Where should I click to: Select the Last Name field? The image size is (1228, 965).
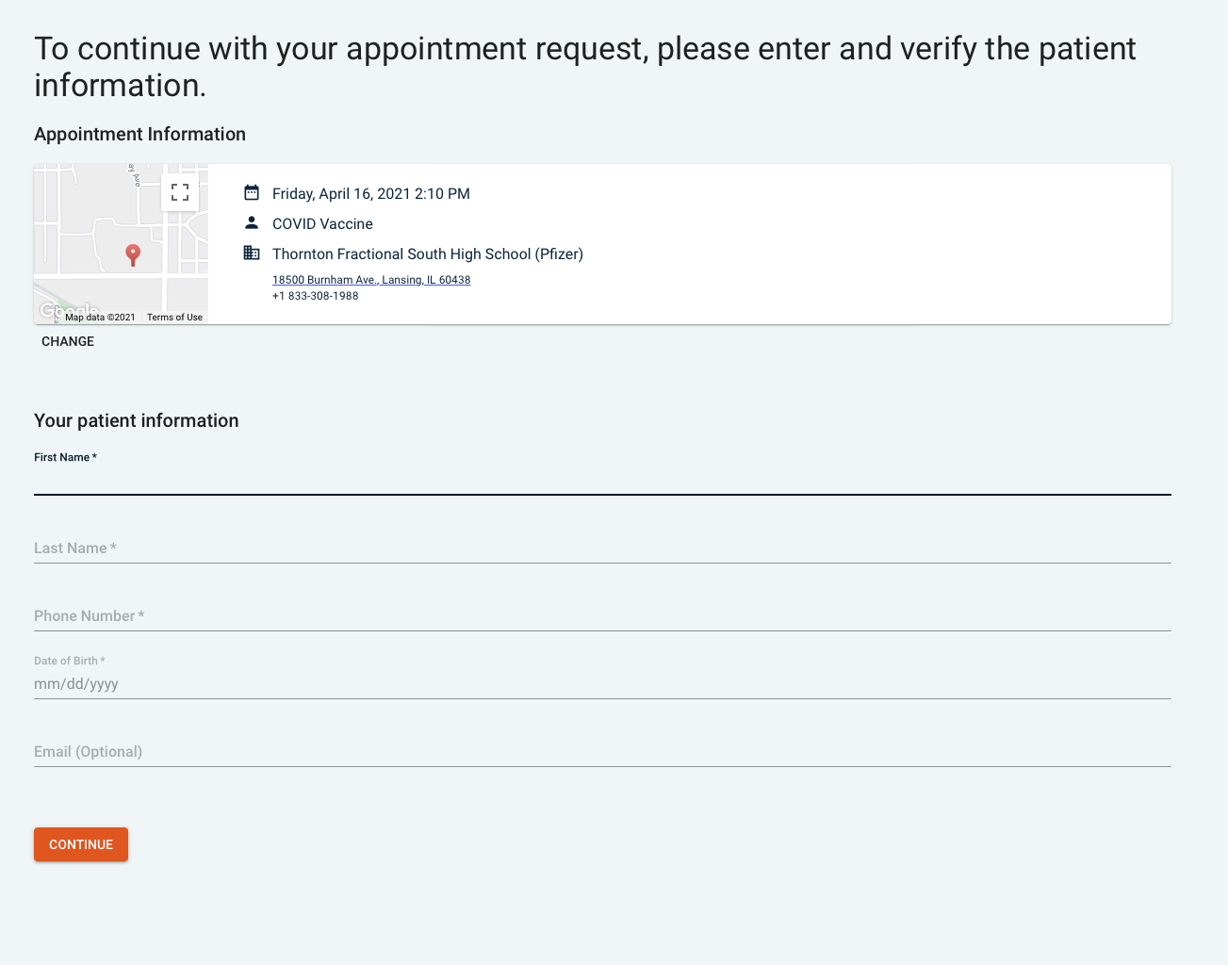[x=602, y=548]
